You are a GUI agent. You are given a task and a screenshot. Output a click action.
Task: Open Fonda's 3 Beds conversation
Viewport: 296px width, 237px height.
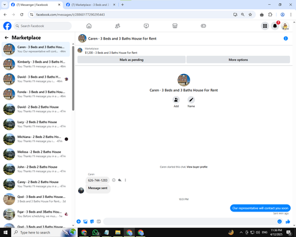tap(36, 94)
